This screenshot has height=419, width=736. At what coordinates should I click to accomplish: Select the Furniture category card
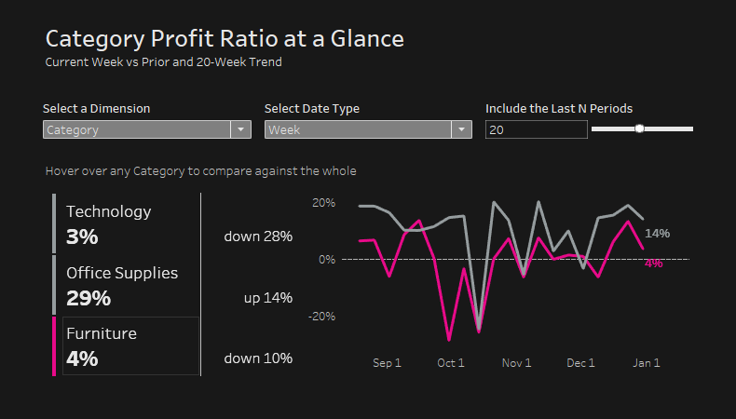(128, 345)
